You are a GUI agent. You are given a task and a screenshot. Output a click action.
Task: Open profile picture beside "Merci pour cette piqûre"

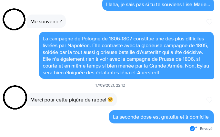click(x=14, y=98)
